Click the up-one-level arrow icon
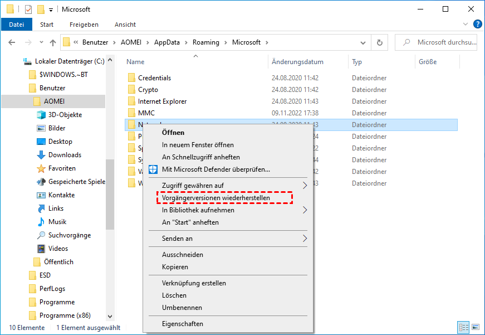This screenshot has height=335, width=485. pos(53,42)
